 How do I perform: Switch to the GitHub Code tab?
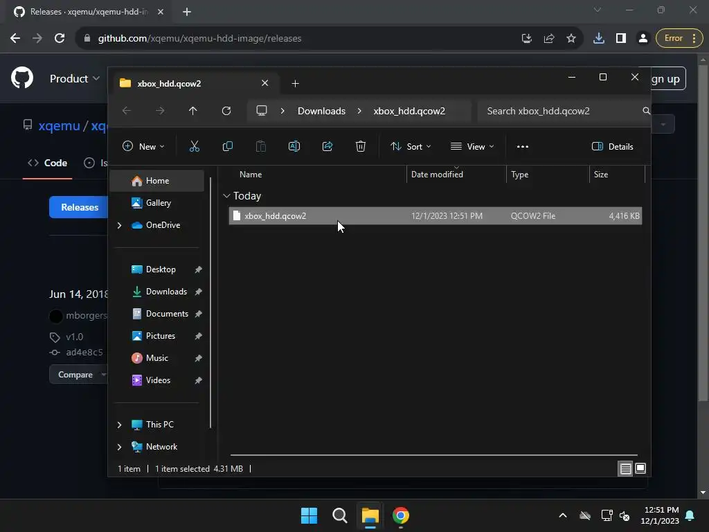point(48,163)
